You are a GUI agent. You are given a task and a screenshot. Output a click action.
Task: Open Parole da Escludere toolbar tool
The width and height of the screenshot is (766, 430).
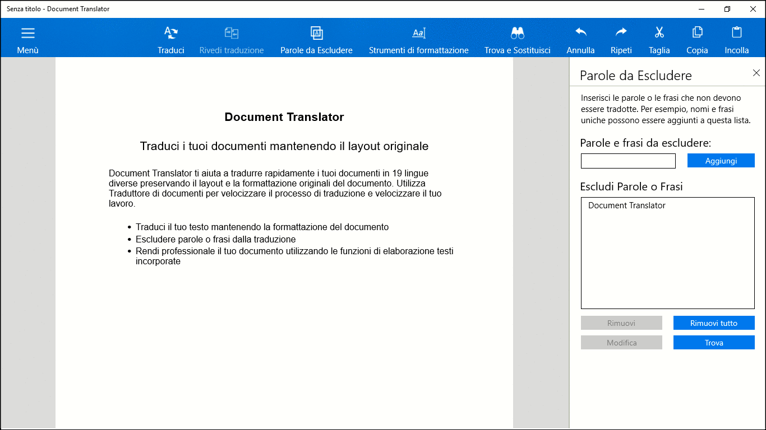316,34
